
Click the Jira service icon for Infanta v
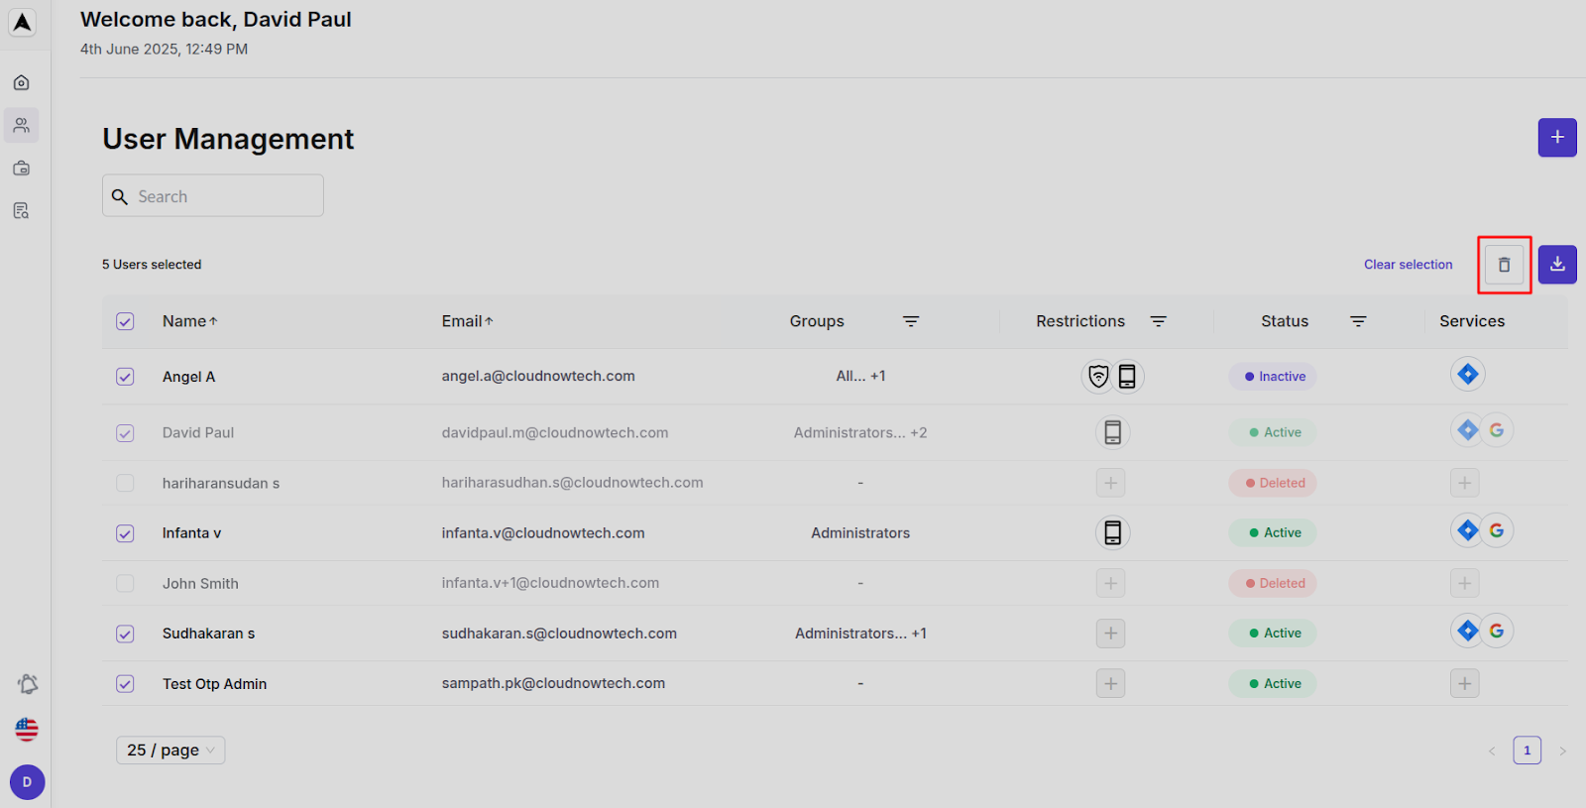click(1467, 530)
